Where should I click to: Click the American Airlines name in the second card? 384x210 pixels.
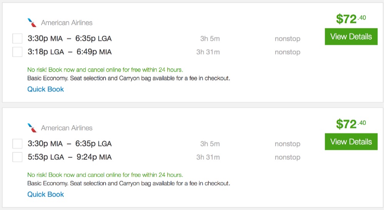[x=66, y=128]
